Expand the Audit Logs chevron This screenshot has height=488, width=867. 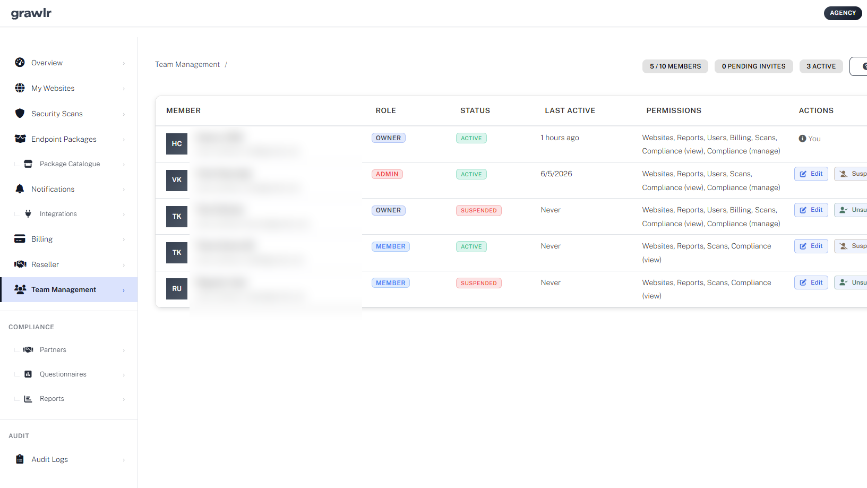coord(124,460)
